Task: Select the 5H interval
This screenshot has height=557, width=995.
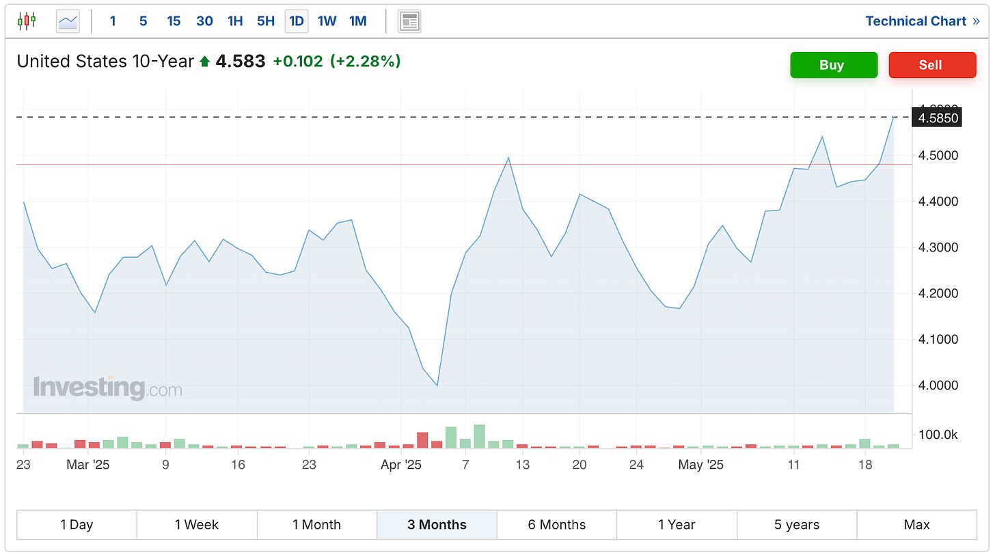Action: (x=266, y=21)
